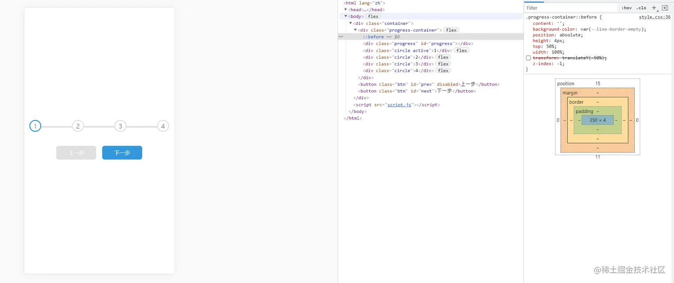The image size is (674, 283).
Task: Click step circle 1 in the progress bar
Action: pos(35,126)
